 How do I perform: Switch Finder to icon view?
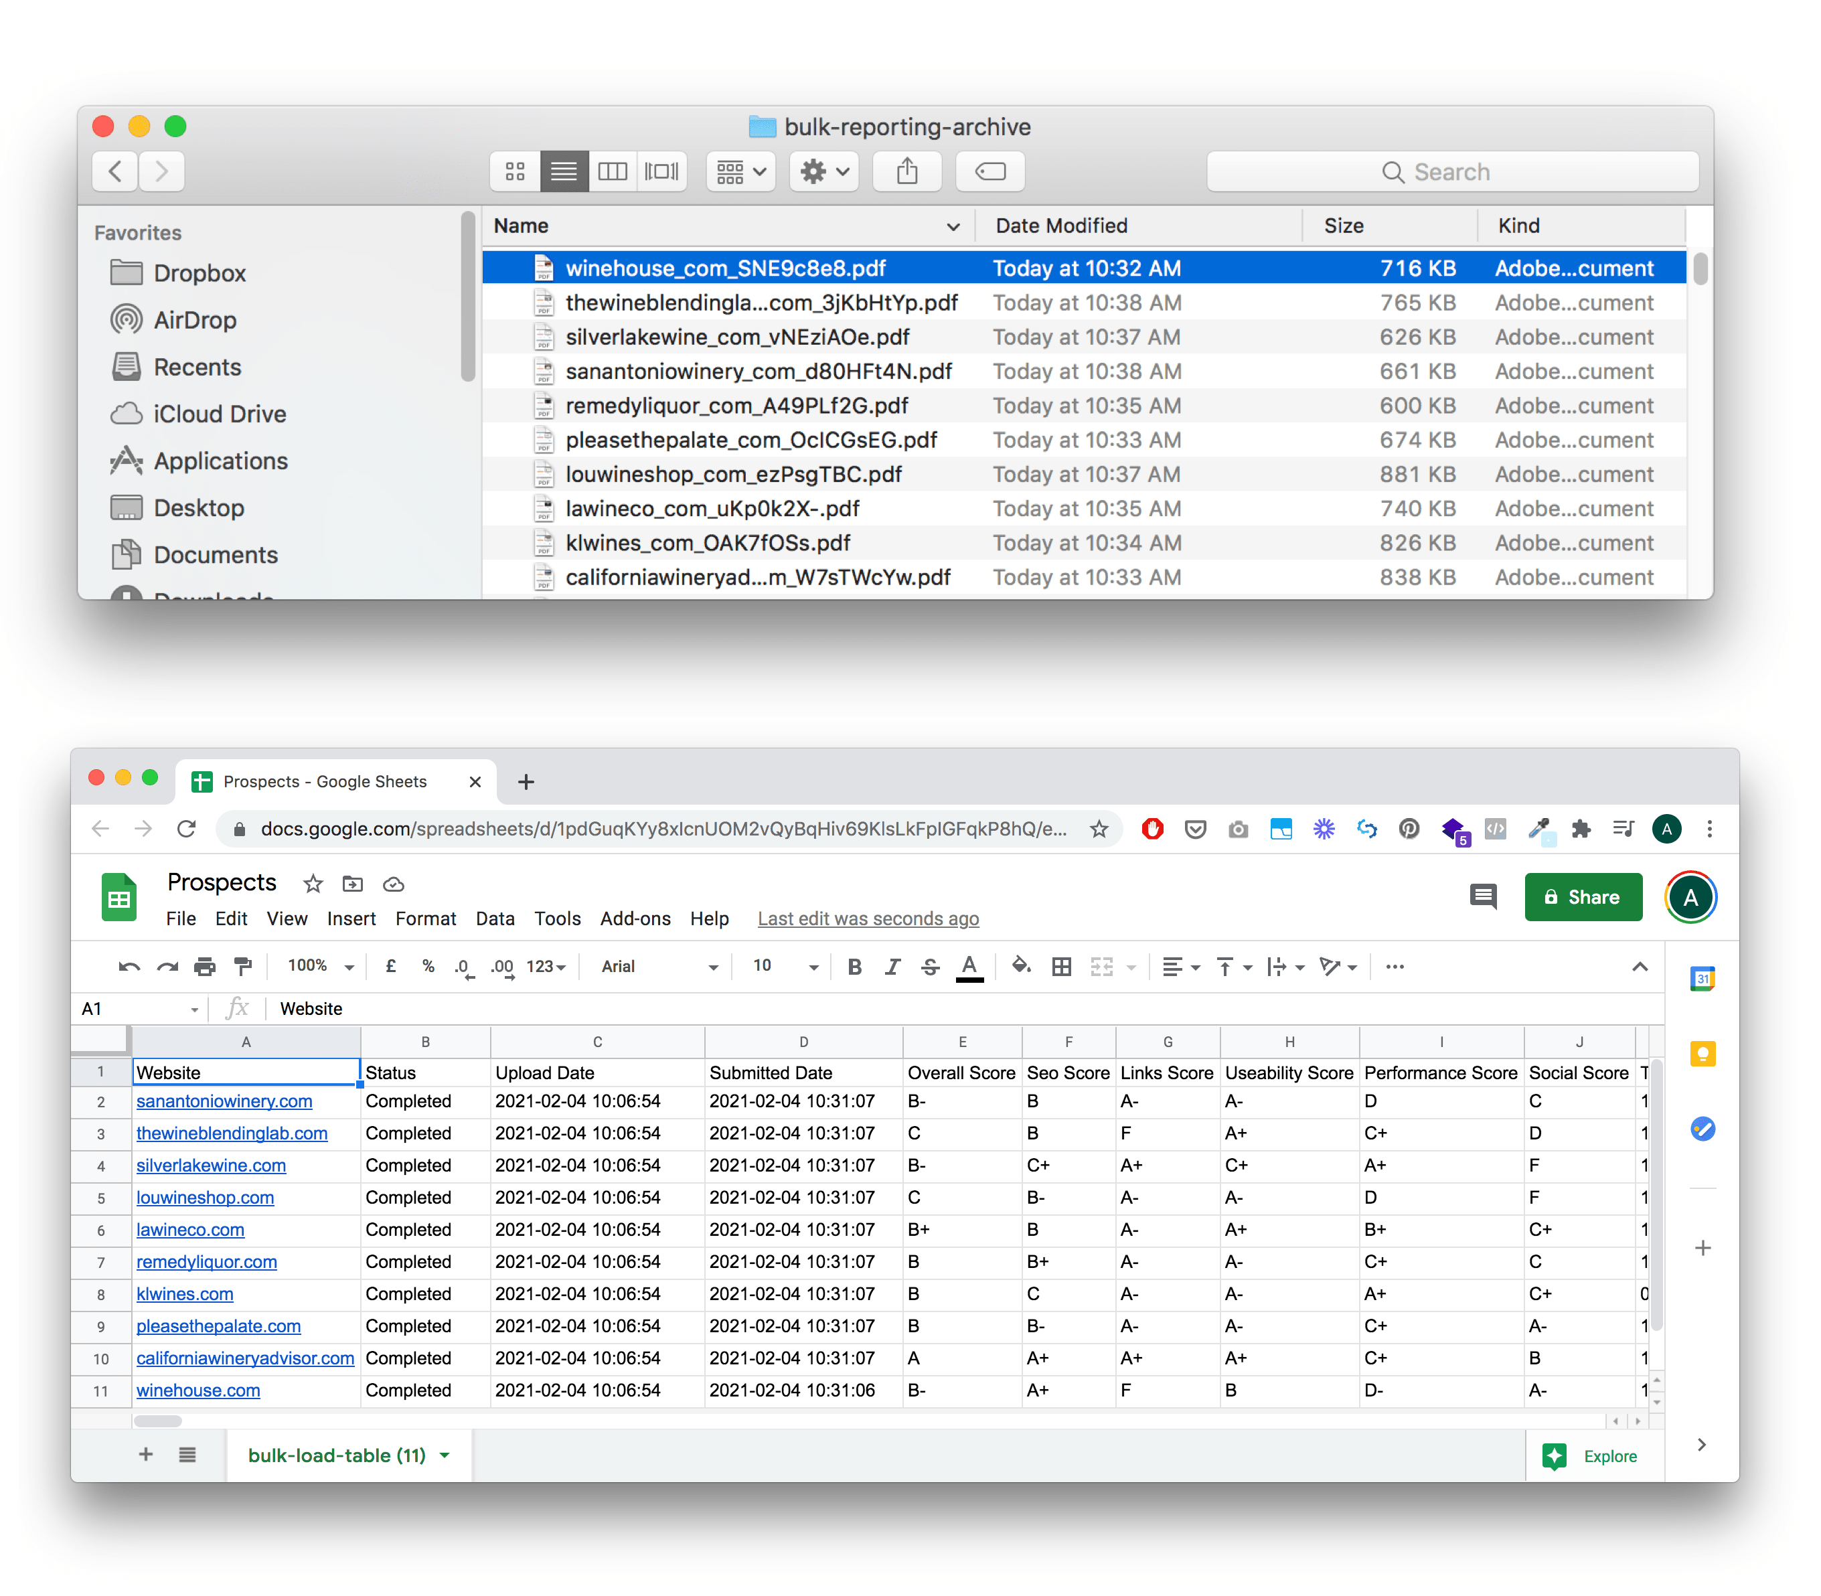[515, 171]
